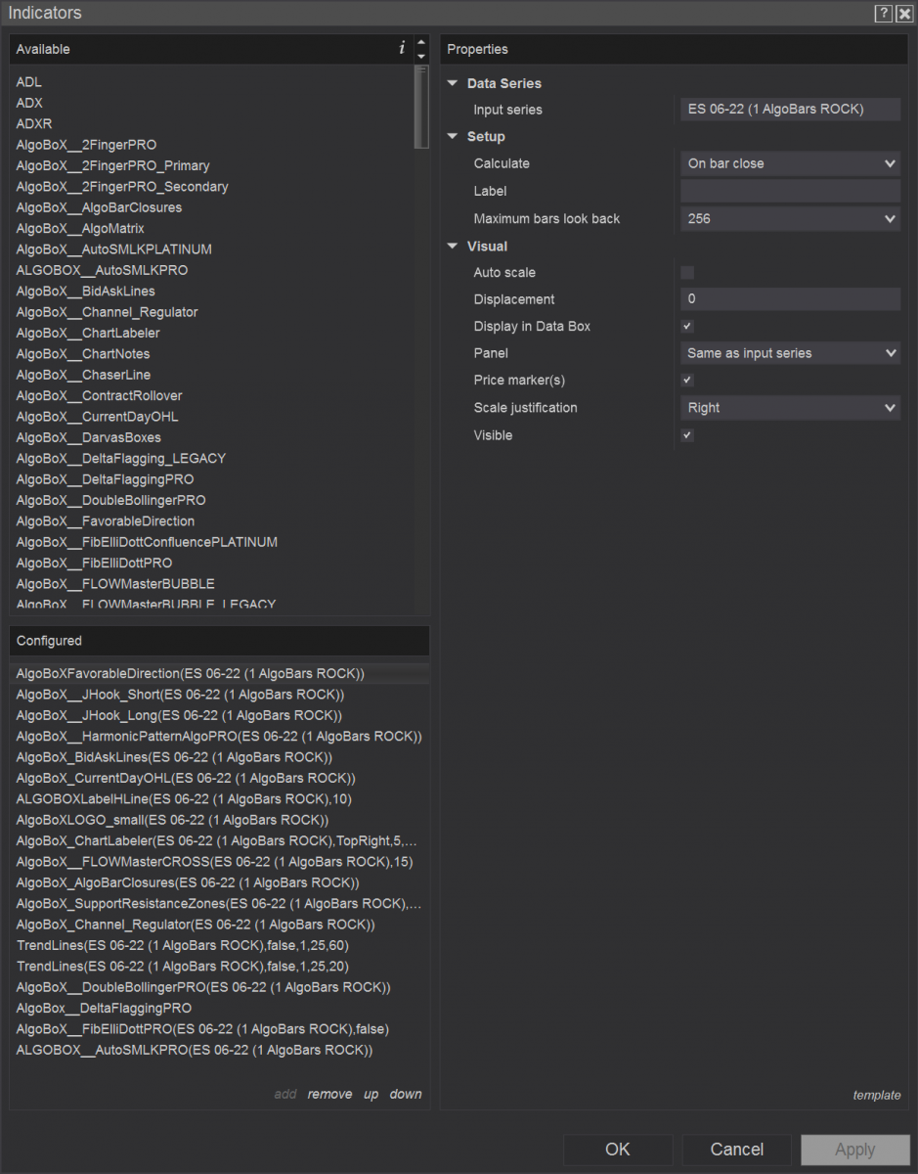This screenshot has width=918, height=1174.
Task: Close the Indicators dialog window
Action: pos(903,13)
